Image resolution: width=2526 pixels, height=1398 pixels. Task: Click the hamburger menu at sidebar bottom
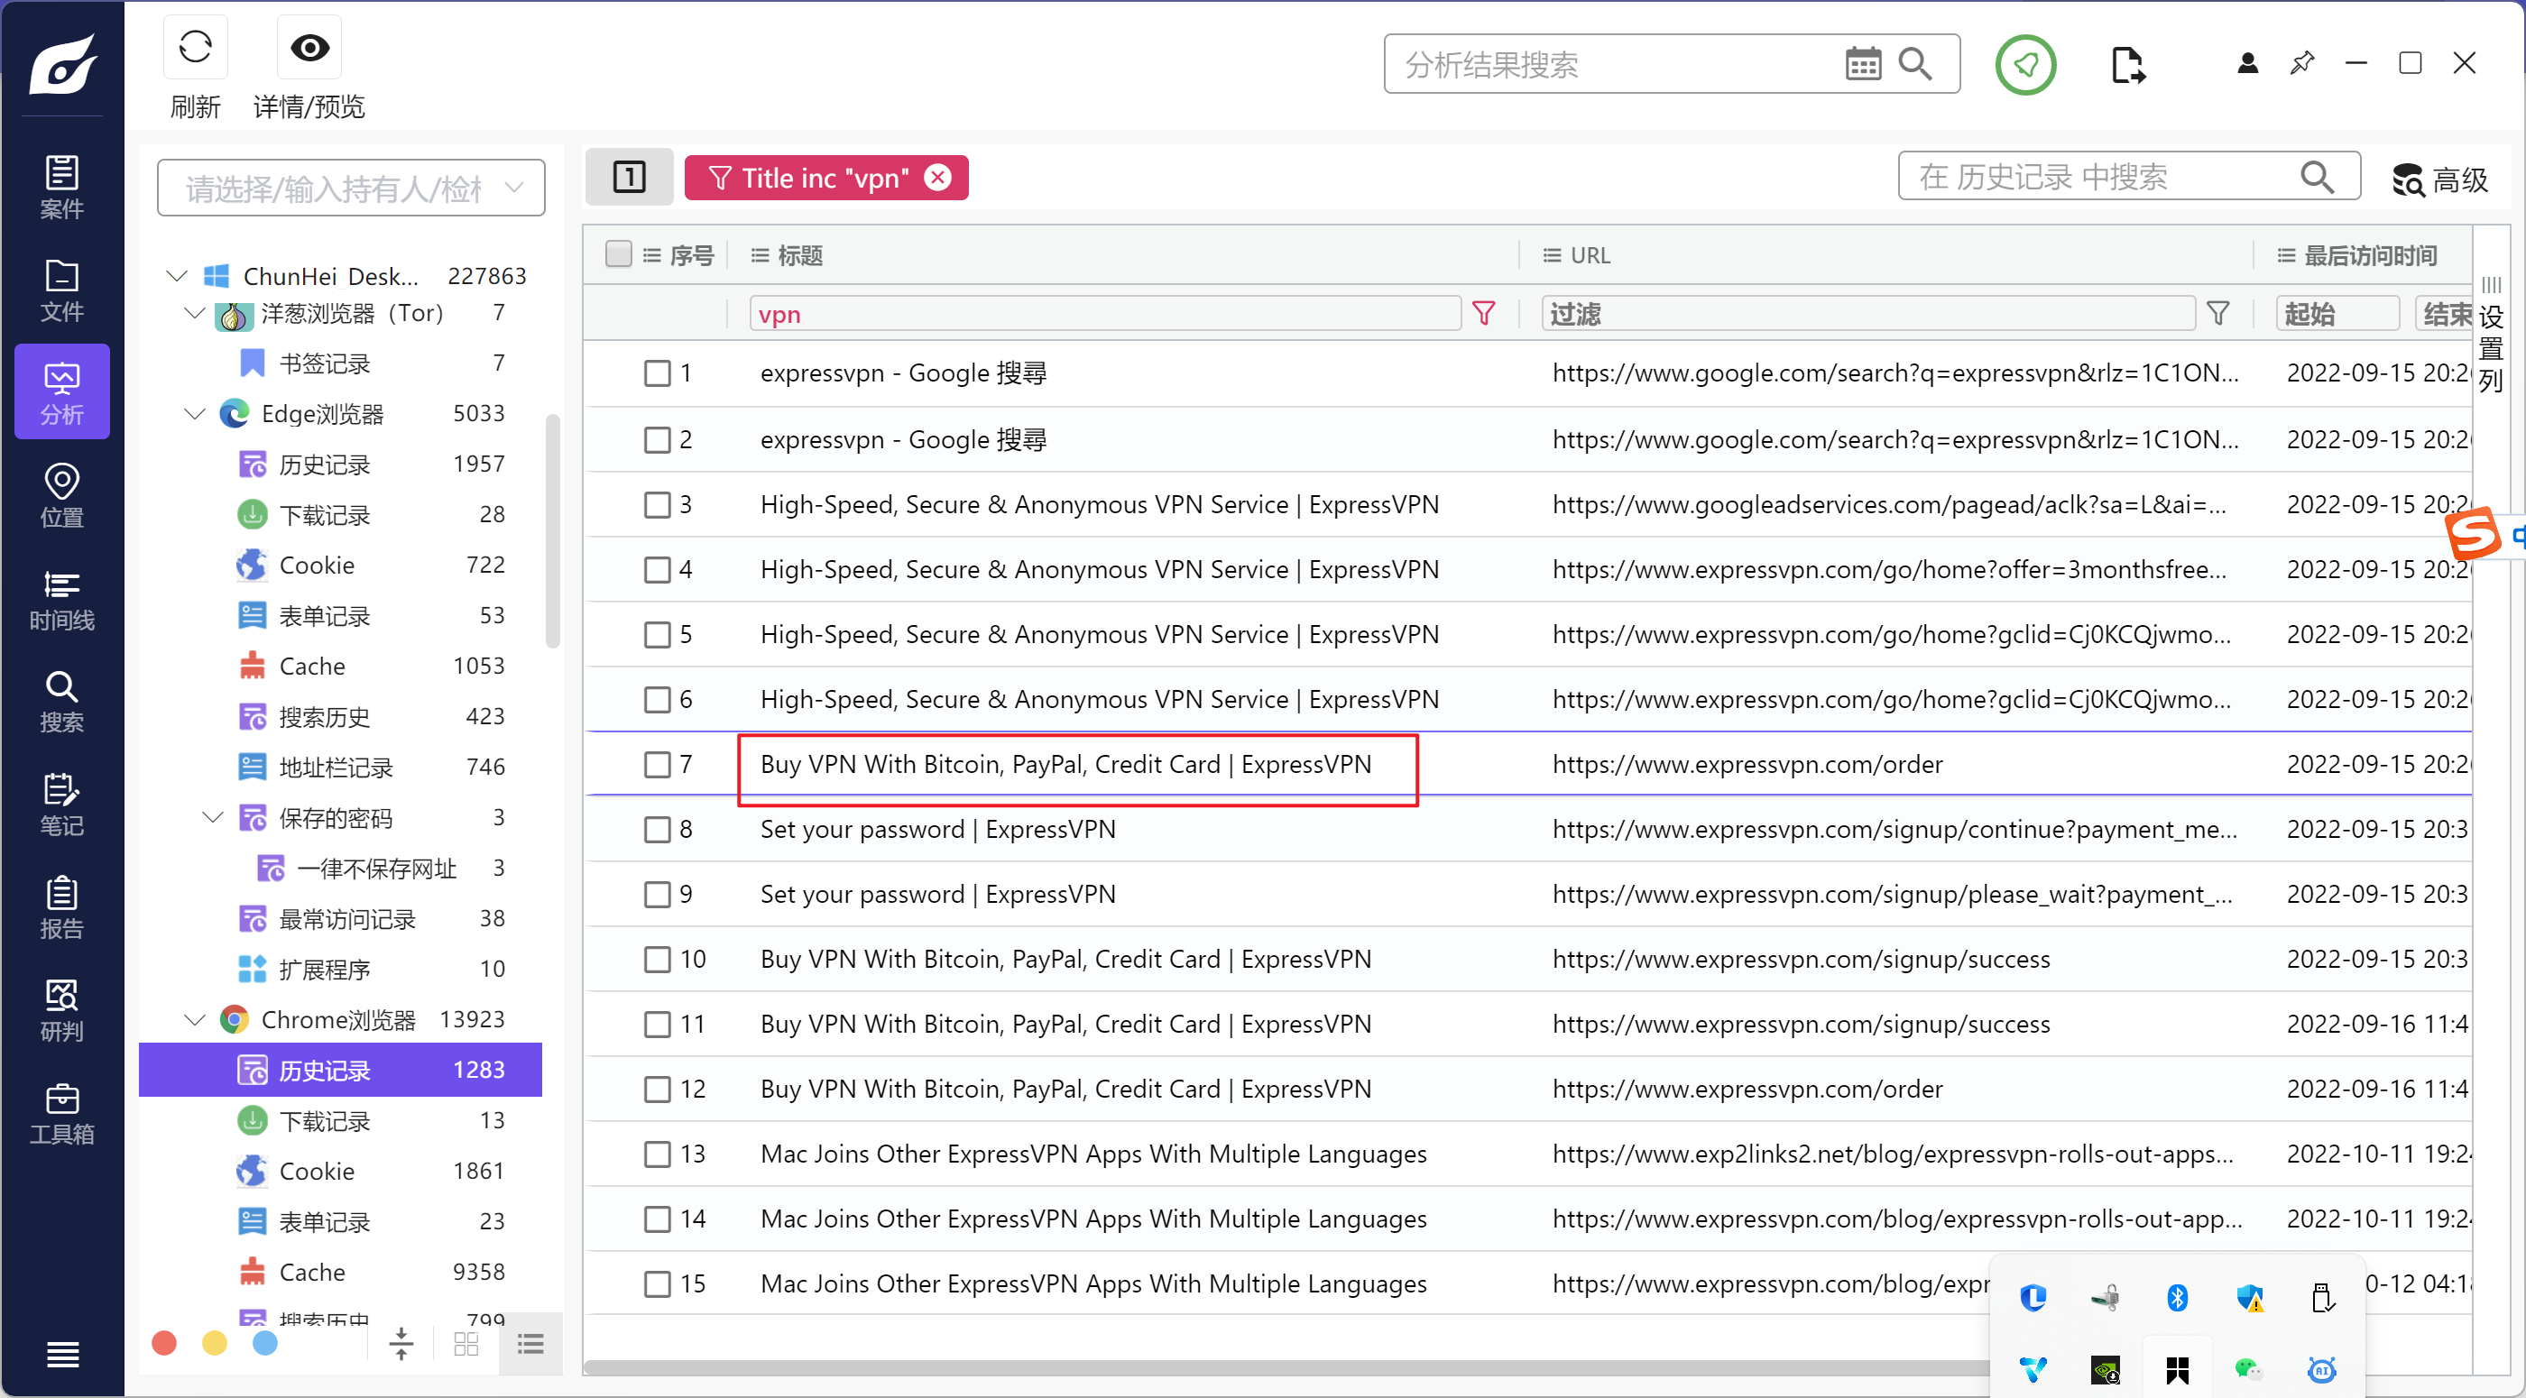click(63, 1354)
